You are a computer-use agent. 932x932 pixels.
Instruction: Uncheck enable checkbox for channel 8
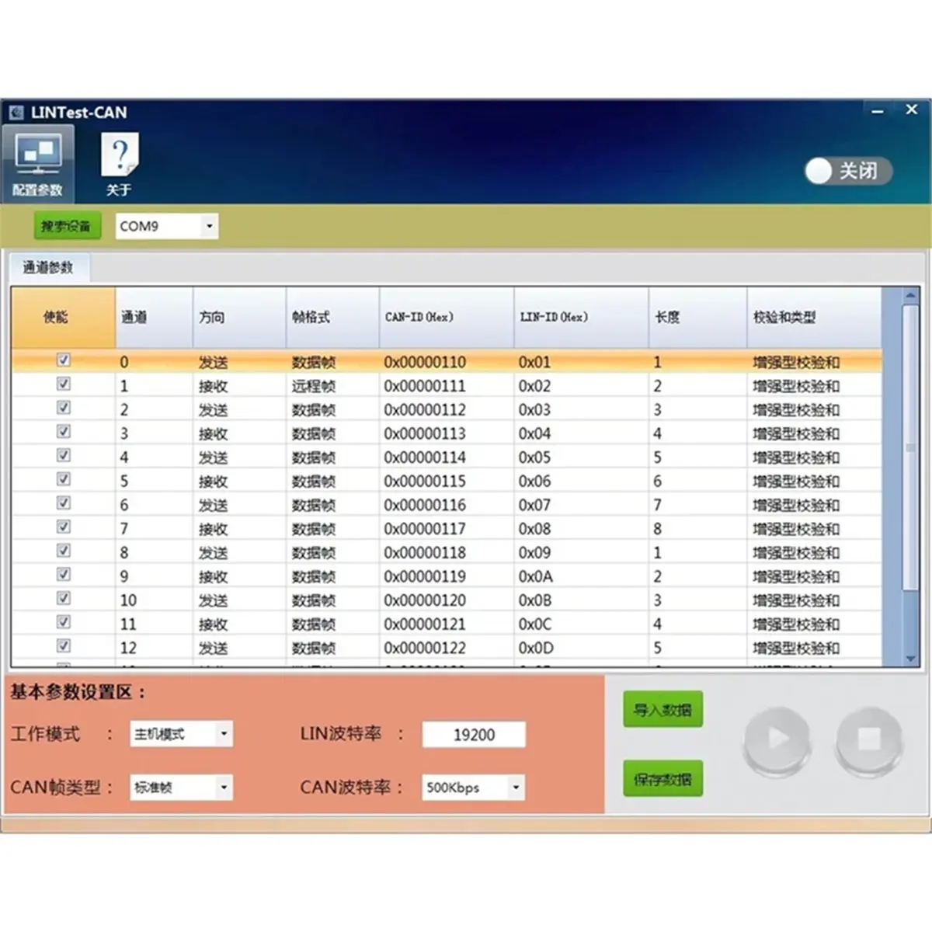(64, 551)
